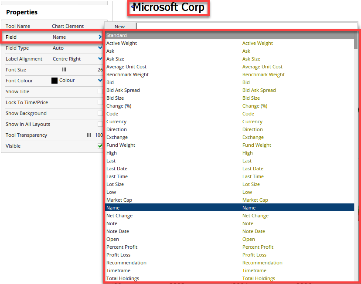
Task: Choose the Market Cap field
Action: (229, 200)
